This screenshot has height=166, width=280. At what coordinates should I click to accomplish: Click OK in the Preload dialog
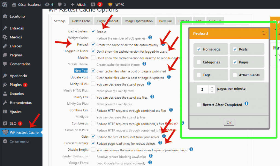(x=229, y=123)
